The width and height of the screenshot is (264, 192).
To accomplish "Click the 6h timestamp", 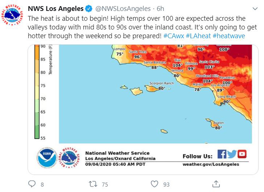I will (x=160, y=9).
